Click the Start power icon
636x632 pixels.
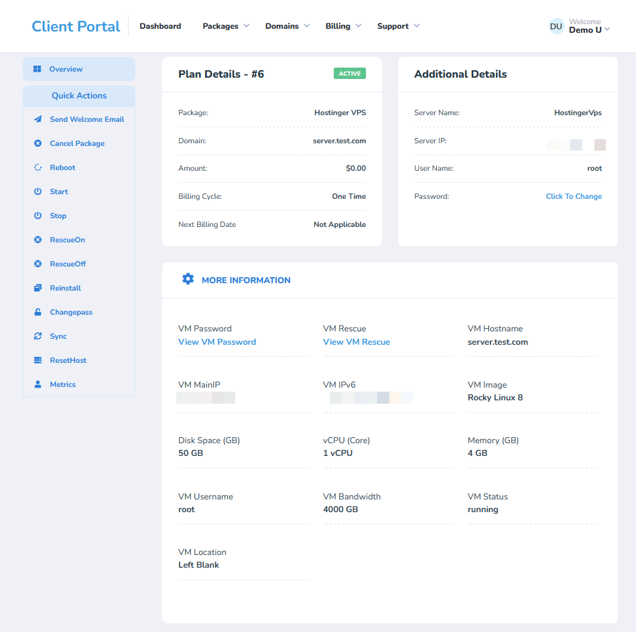coord(38,191)
